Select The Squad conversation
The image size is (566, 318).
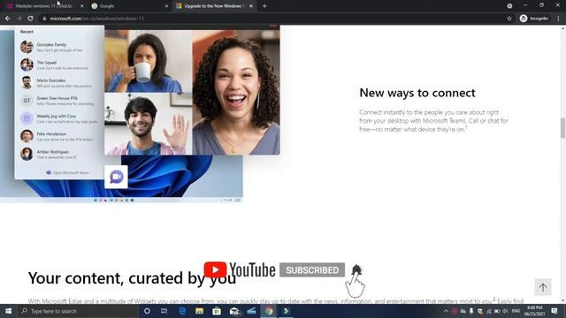(x=59, y=64)
